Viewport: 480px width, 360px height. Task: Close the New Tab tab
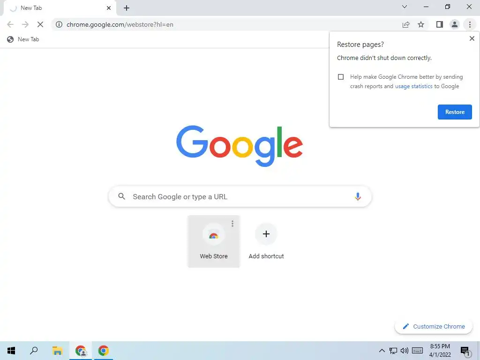point(109,8)
